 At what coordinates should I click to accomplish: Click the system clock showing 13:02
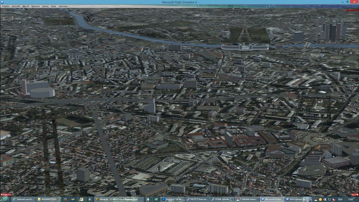tap(352, 199)
